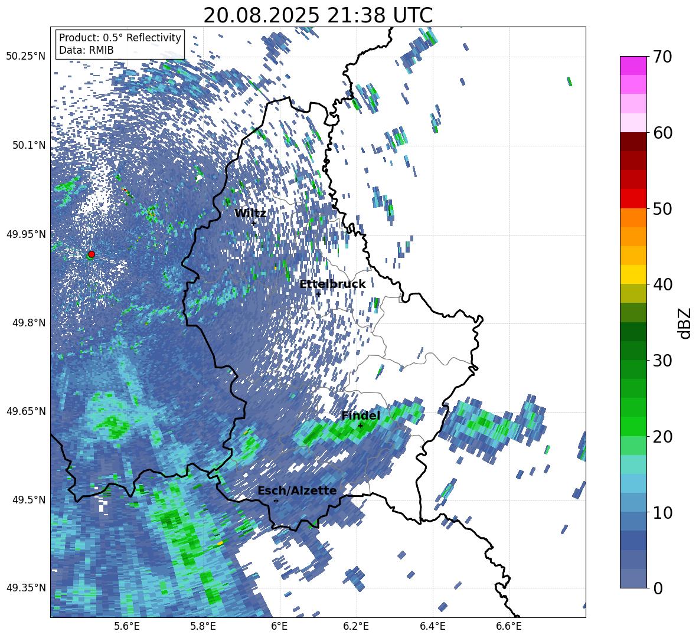Click the 49.5°N latitude label
This screenshot has height=638, width=699.
coord(28,500)
